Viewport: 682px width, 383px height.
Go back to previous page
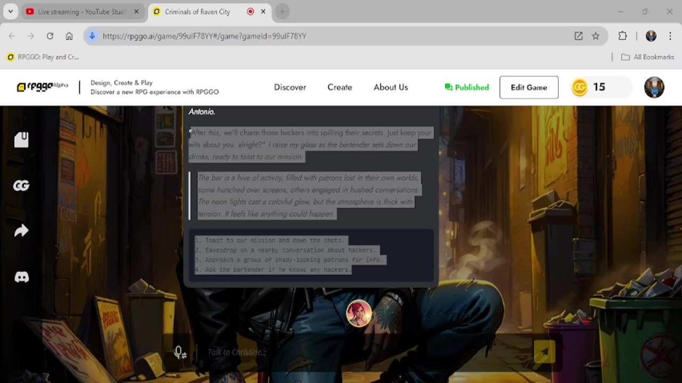tap(12, 36)
